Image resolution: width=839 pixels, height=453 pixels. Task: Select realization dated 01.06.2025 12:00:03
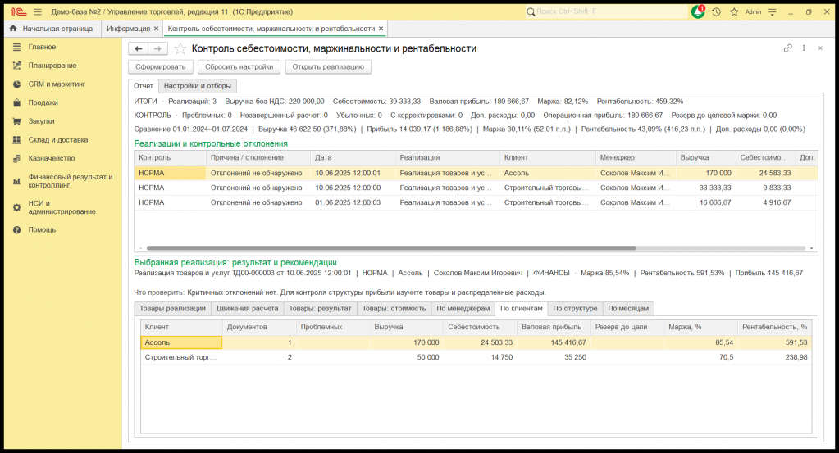476,202
